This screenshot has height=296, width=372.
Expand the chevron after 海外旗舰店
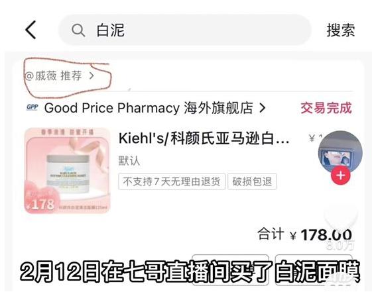point(262,108)
